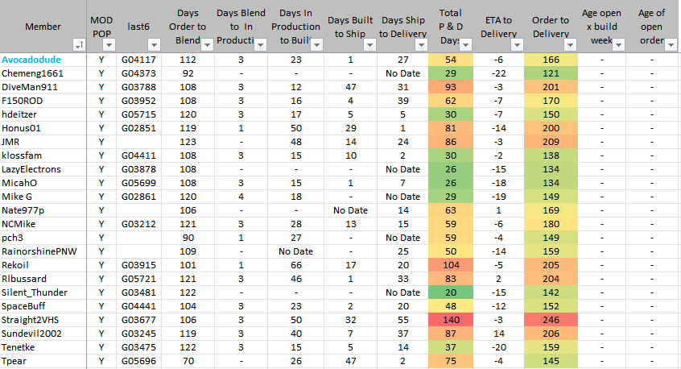The height and width of the screenshot is (369, 681).
Task: Open the Member column sort filter button
Action: click(78, 45)
